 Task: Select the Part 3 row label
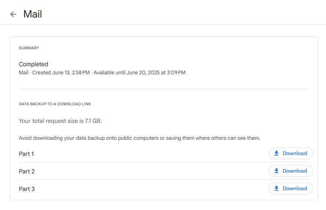tap(27, 189)
